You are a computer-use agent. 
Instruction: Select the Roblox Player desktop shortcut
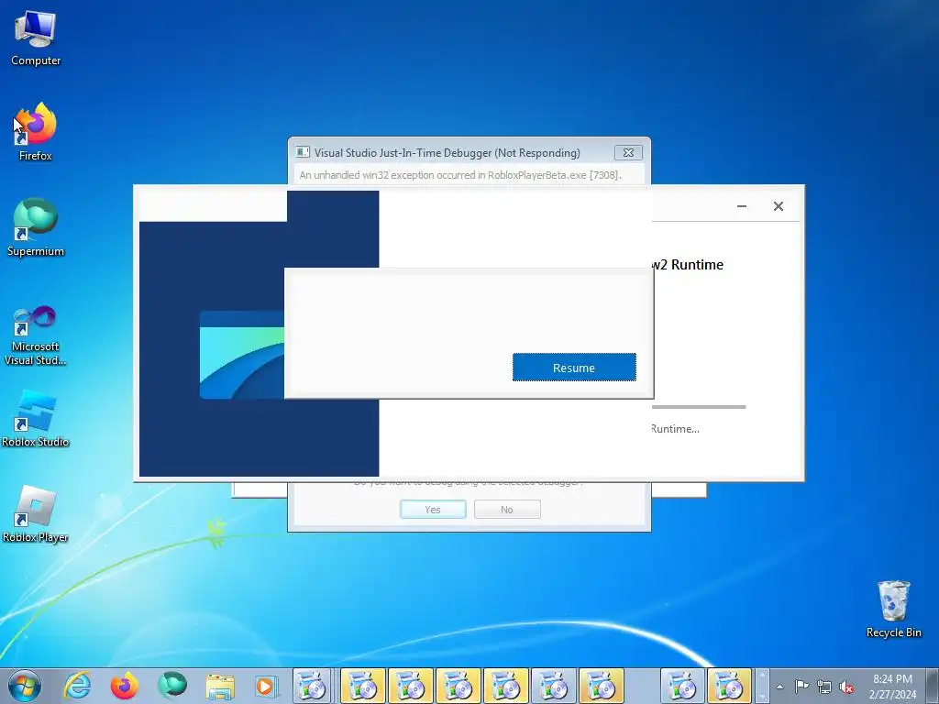click(36, 513)
